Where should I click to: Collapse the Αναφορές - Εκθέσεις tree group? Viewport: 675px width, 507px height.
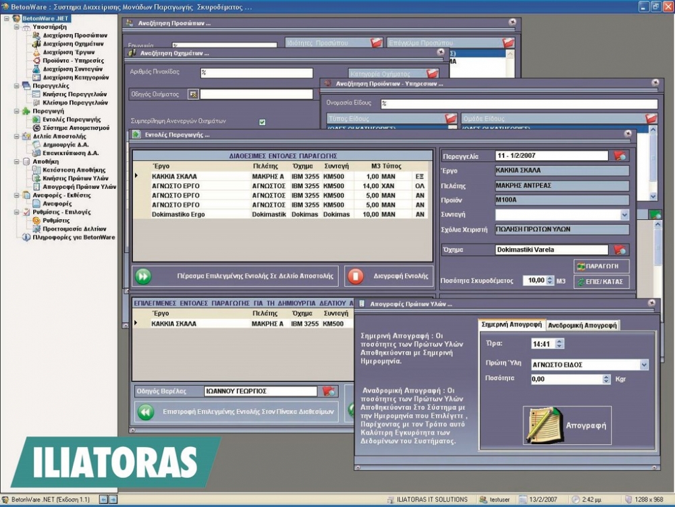[16, 196]
